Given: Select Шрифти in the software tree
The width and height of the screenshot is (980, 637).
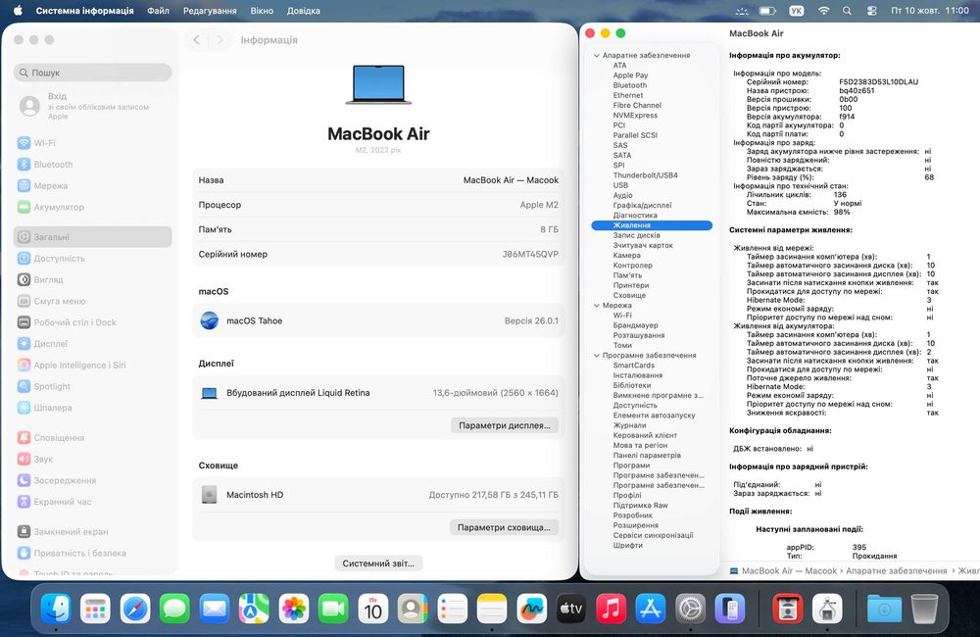Looking at the screenshot, I should pyautogui.click(x=627, y=546).
